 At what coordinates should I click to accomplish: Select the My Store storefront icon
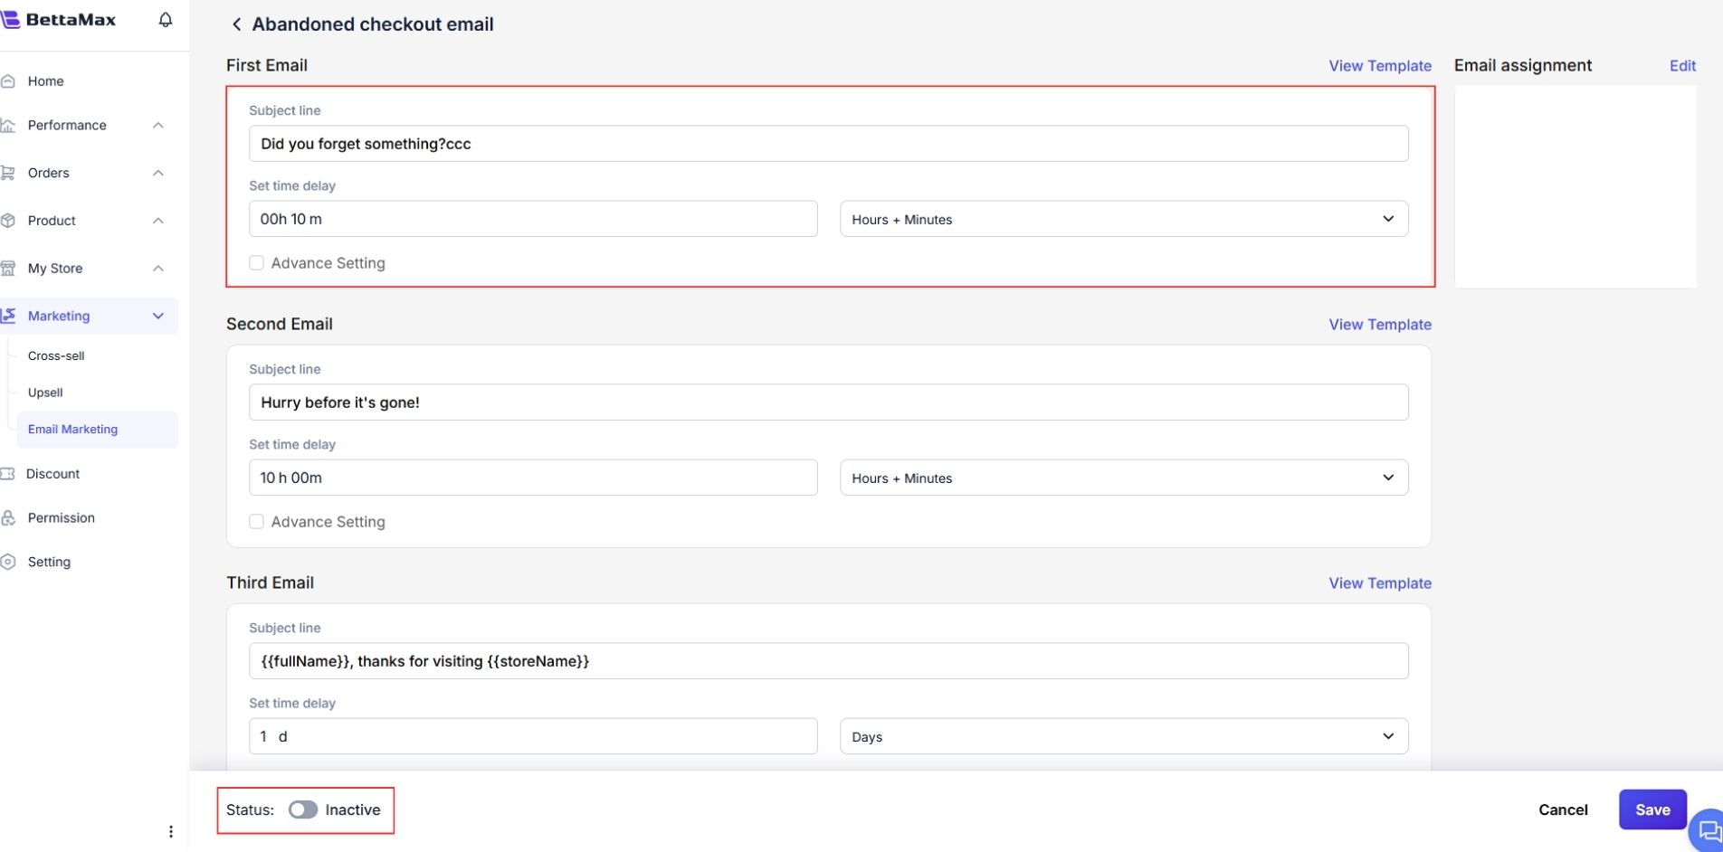pyautogui.click(x=9, y=268)
